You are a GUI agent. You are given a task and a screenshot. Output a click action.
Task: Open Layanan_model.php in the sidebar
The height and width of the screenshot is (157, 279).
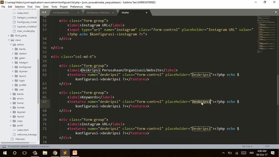pos(27,27)
